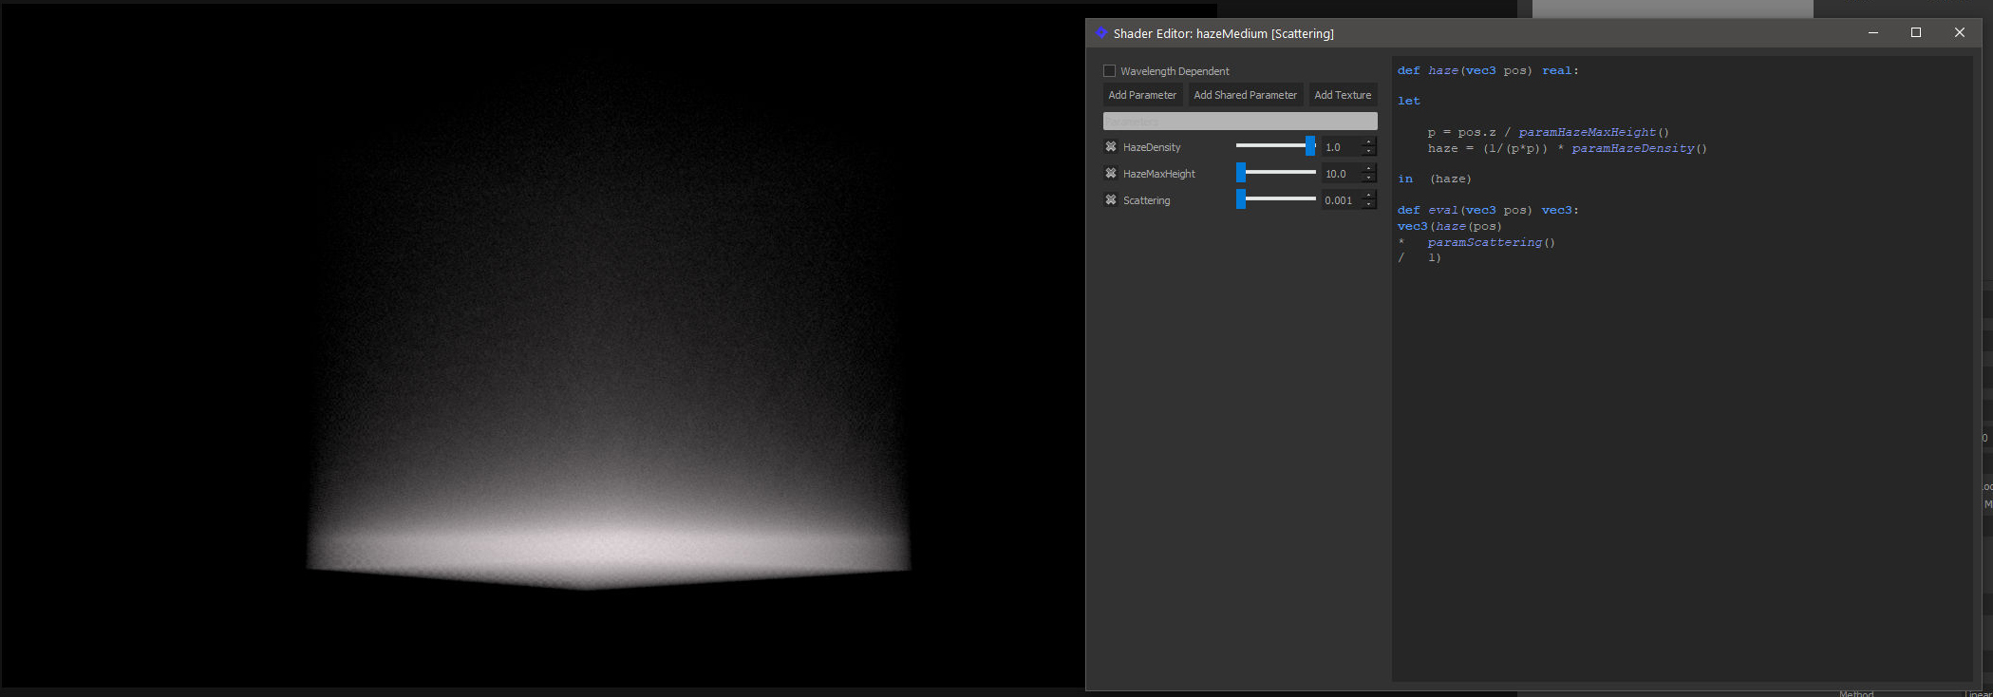The image size is (1993, 697).
Task: Click the Add Texture button
Action: coord(1343,95)
